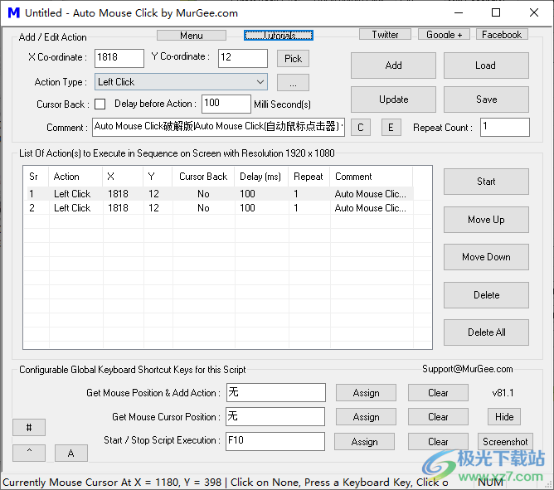Click the ellipsis button beside Action Type
This screenshot has height=490, width=554.
coord(293,83)
